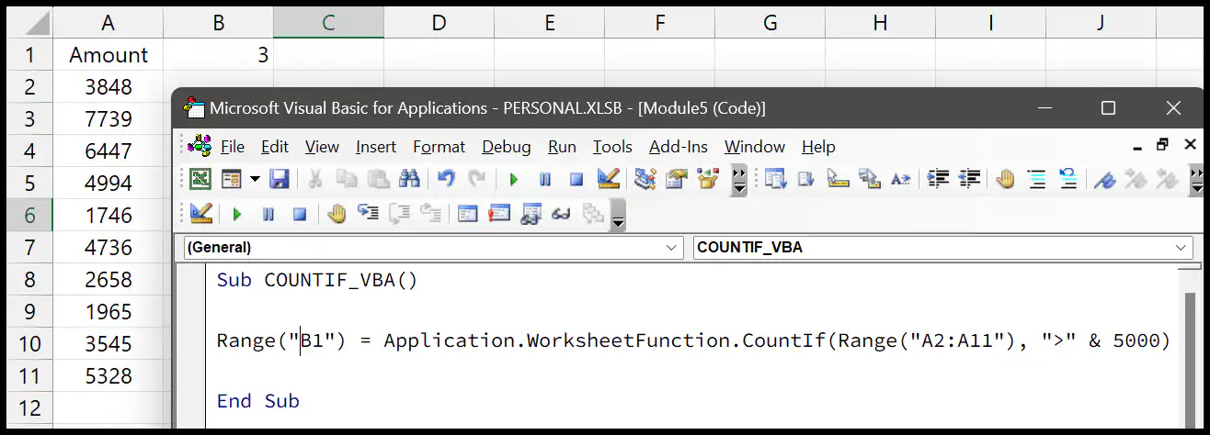Select Excel cell B1 showing 3
This screenshot has width=1210, height=435.
click(219, 55)
